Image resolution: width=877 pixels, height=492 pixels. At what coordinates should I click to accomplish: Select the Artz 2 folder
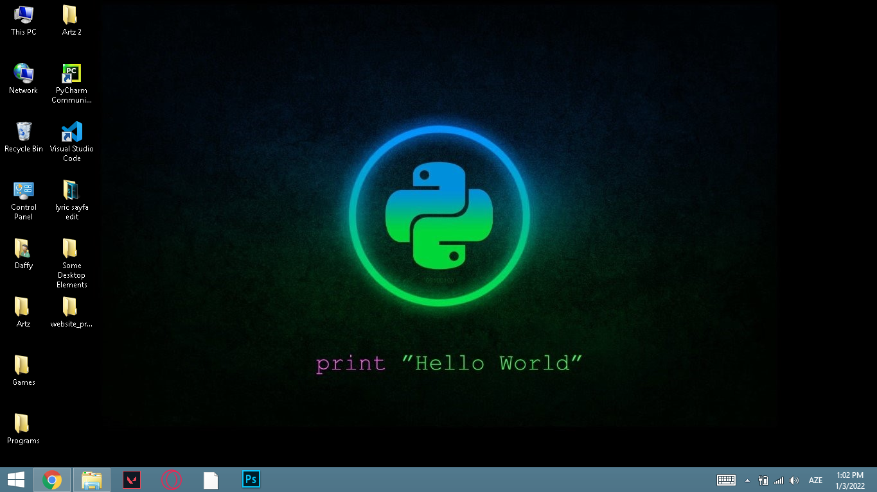(x=71, y=21)
